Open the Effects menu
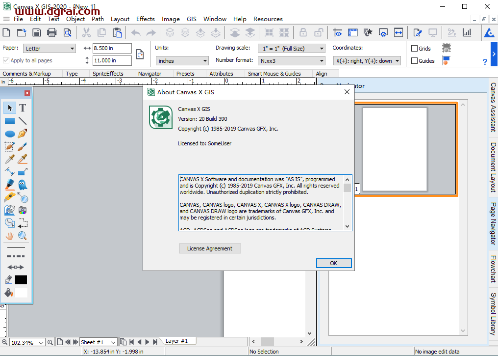The width and height of the screenshot is (498, 356). pos(146,19)
